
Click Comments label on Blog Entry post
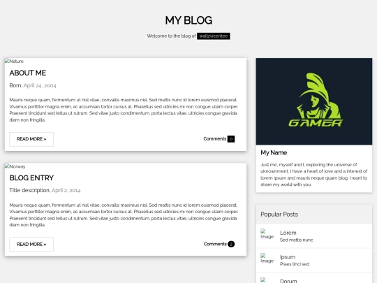click(x=215, y=244)
